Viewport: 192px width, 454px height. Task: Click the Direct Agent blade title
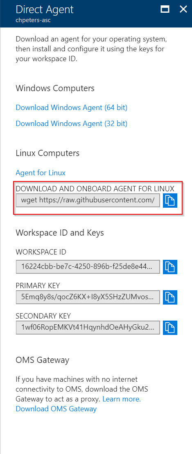point(45,9)
